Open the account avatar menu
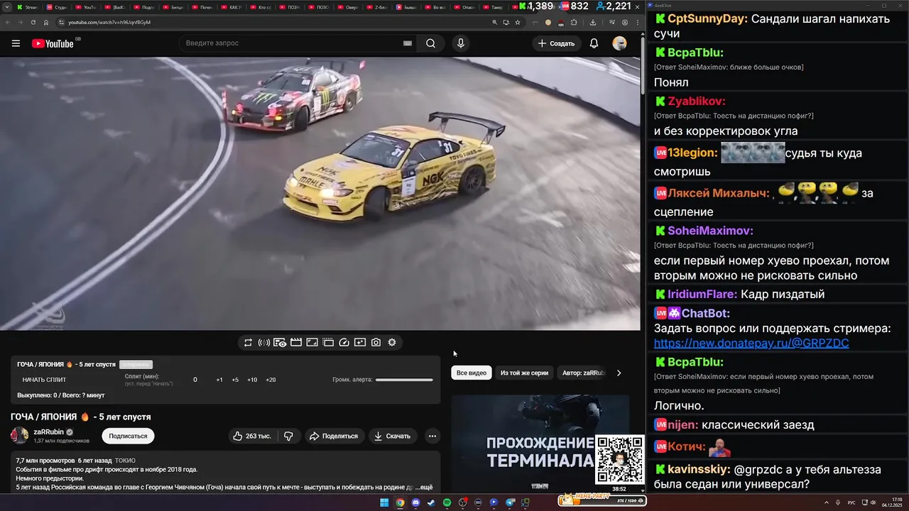909x511 pixels. coord(619,43)
